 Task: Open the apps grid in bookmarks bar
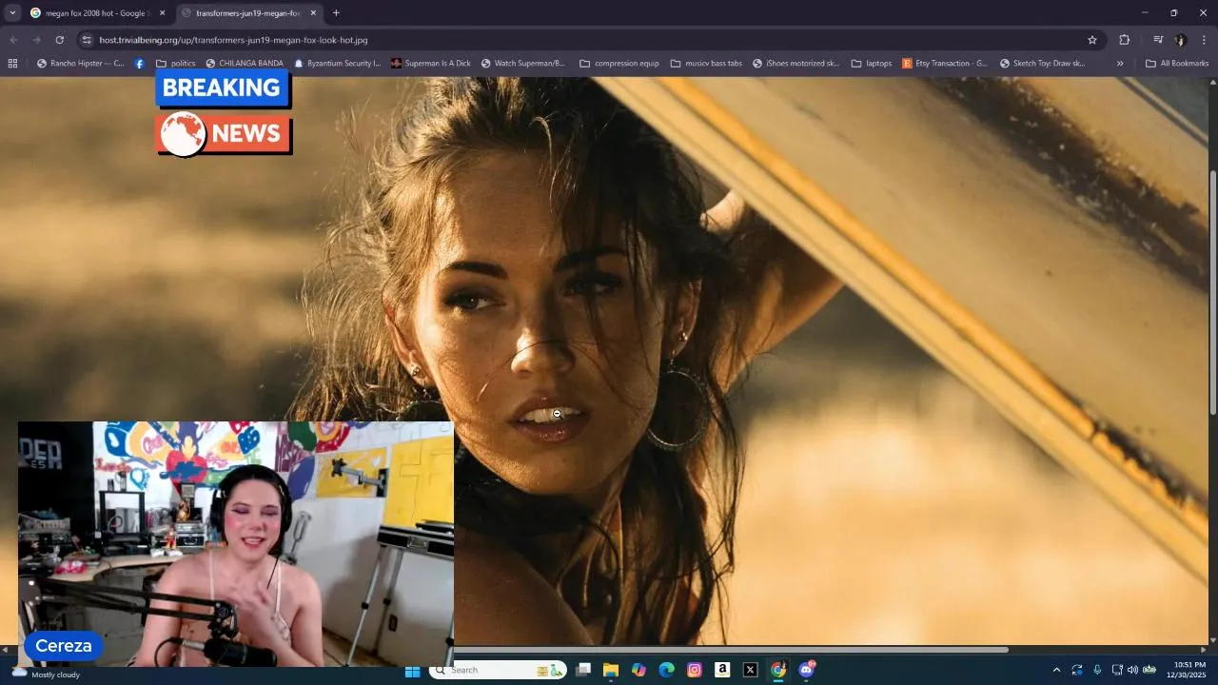(x=12, y=64)
